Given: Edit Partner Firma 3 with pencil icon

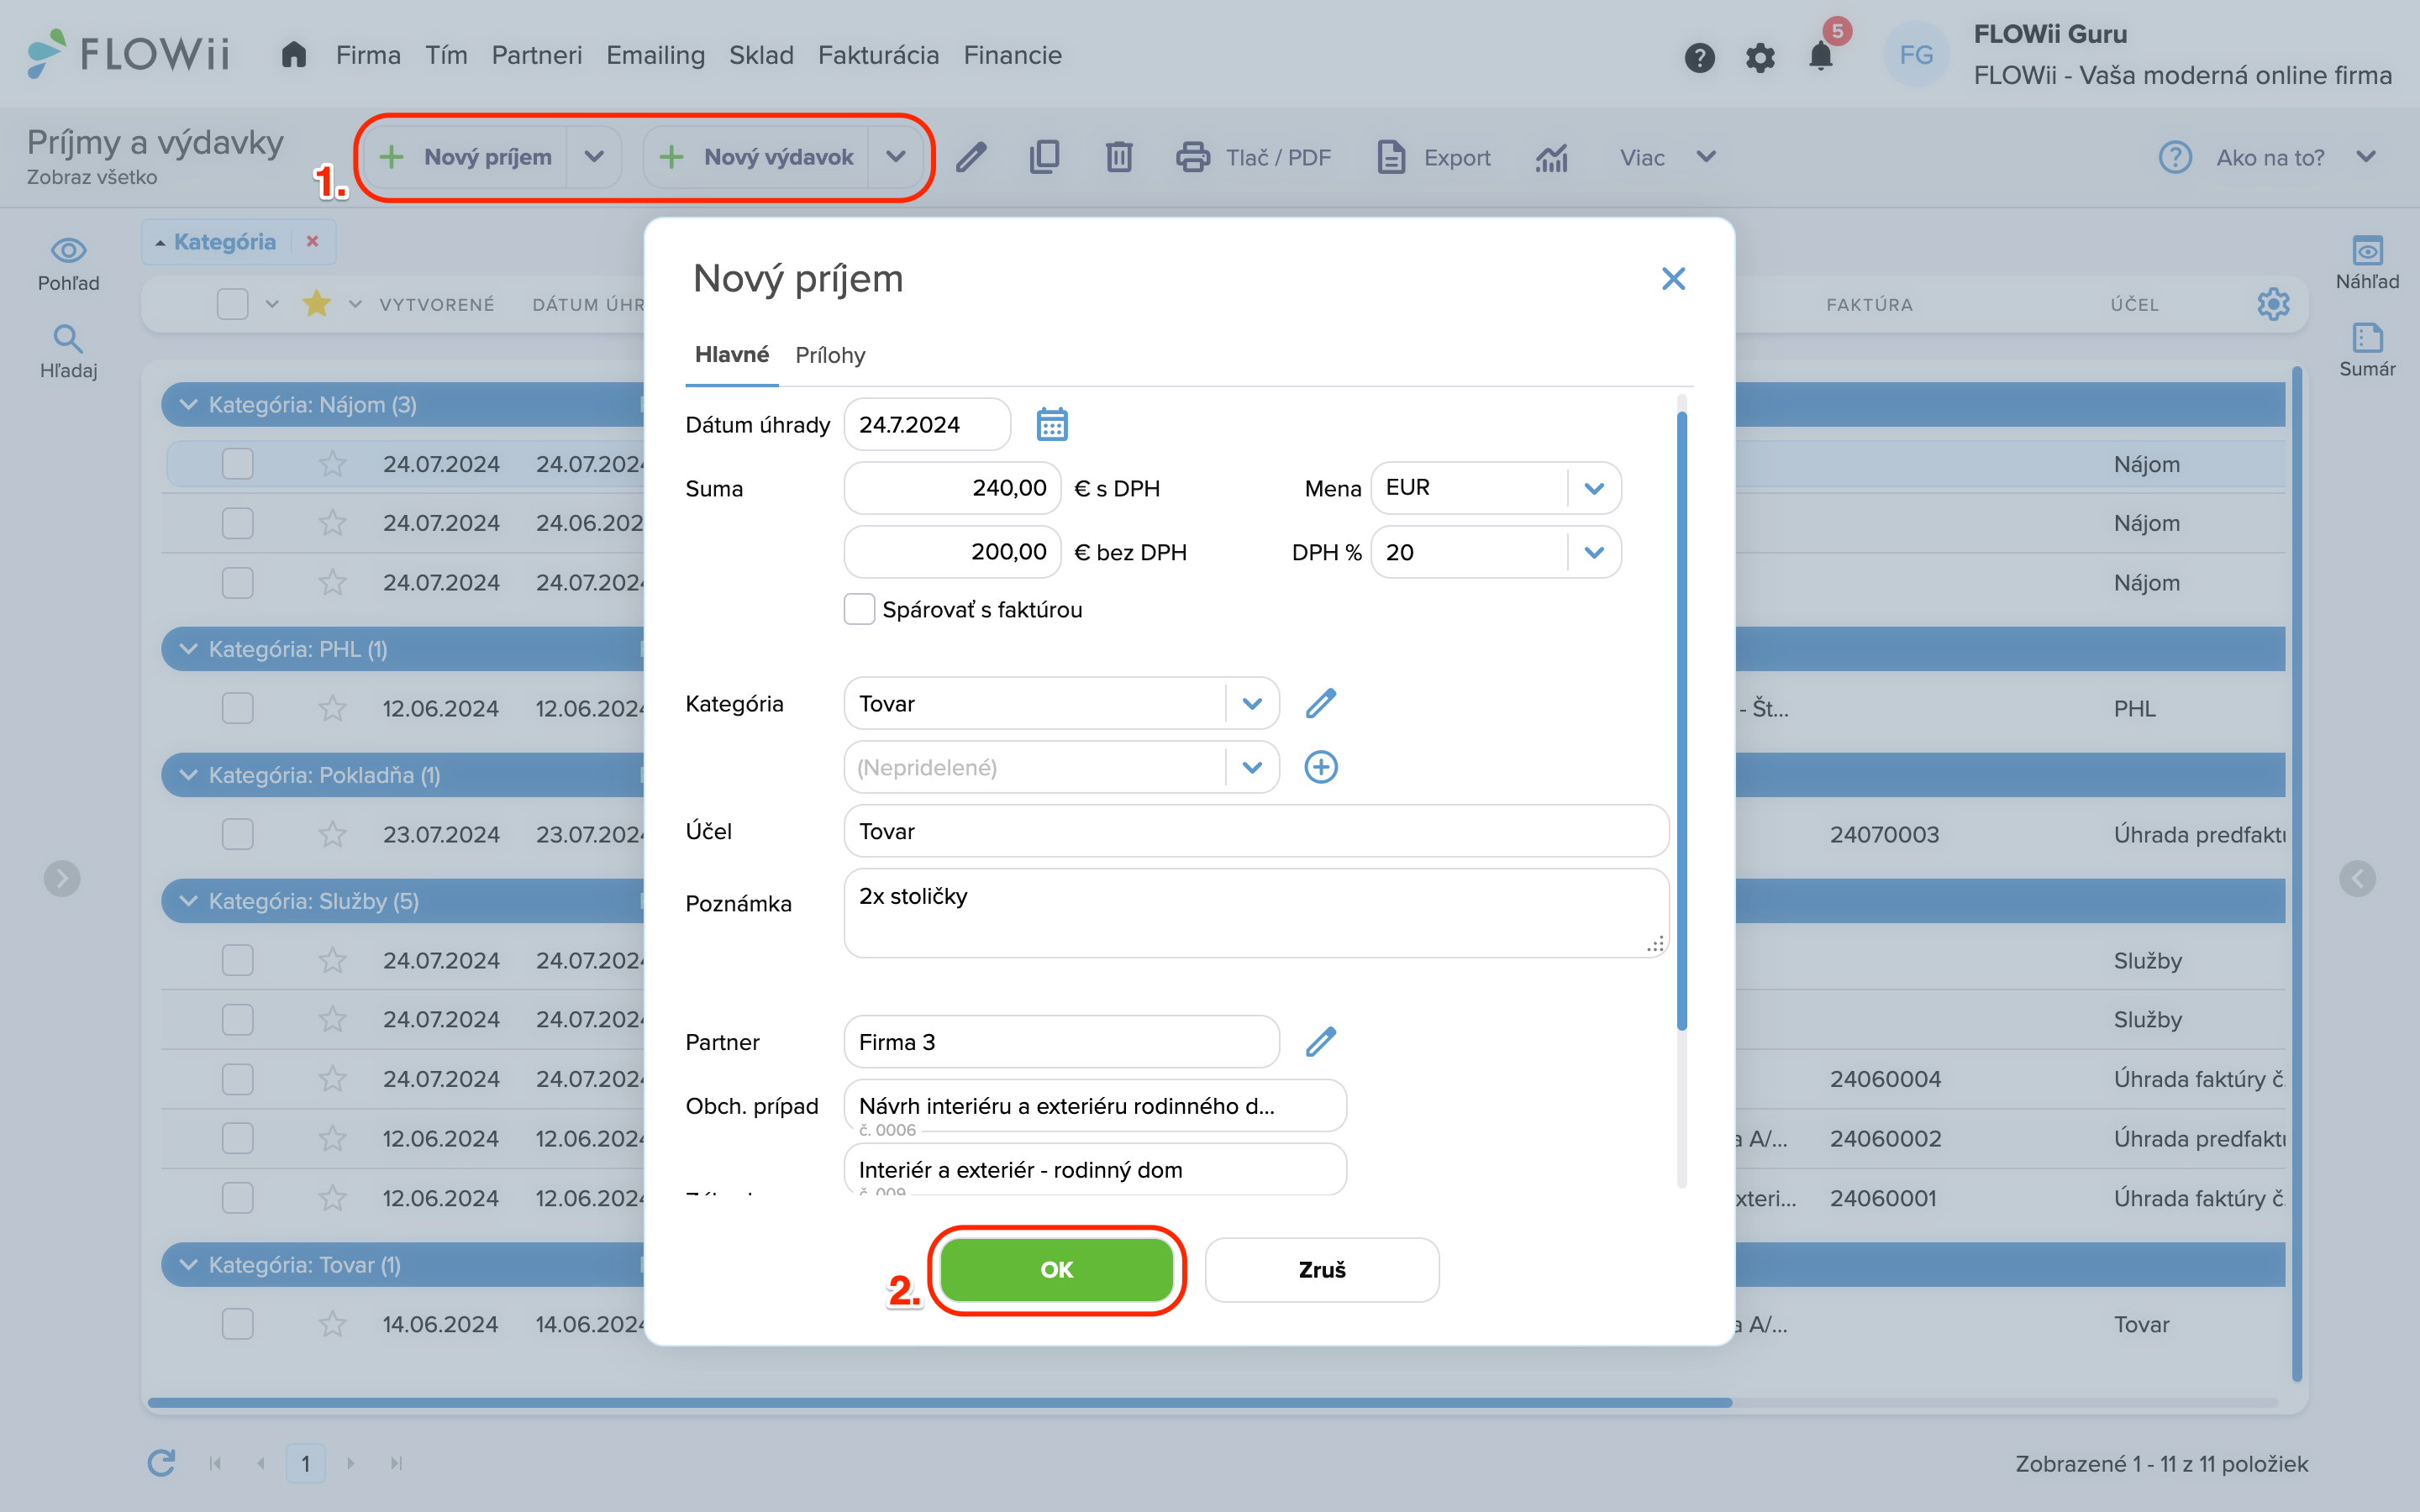Looking at the screenshot, I should 1321,1042.
